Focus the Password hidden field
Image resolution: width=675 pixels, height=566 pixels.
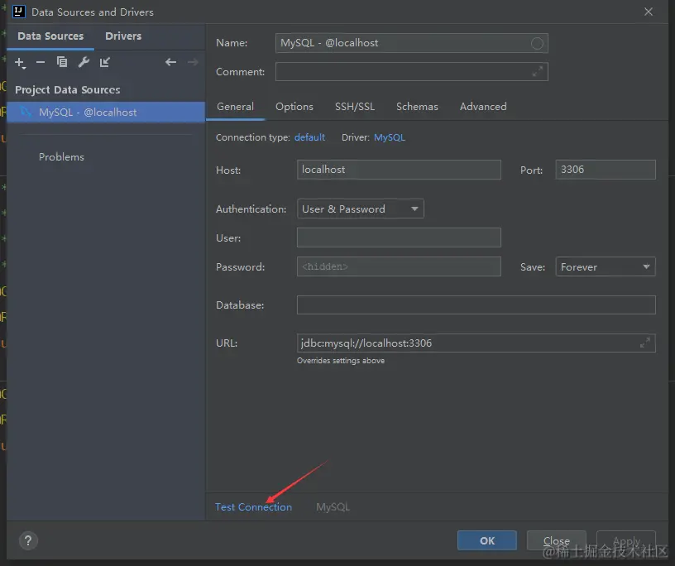tap(399, 266)
